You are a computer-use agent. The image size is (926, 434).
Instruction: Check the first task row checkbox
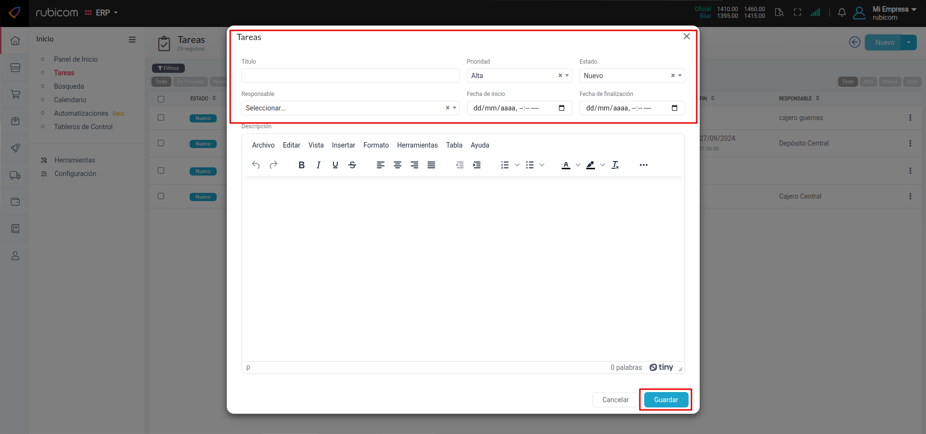pos(161,117)
